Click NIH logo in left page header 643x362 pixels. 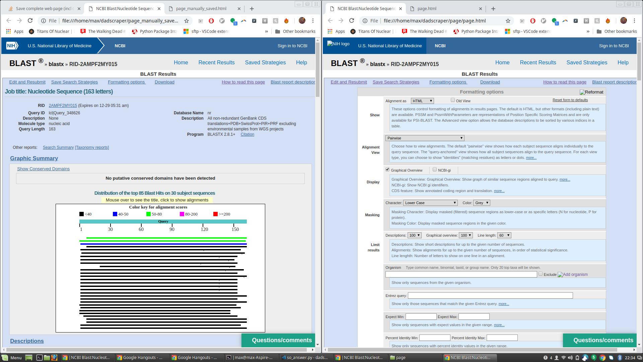tap(12, 46)
